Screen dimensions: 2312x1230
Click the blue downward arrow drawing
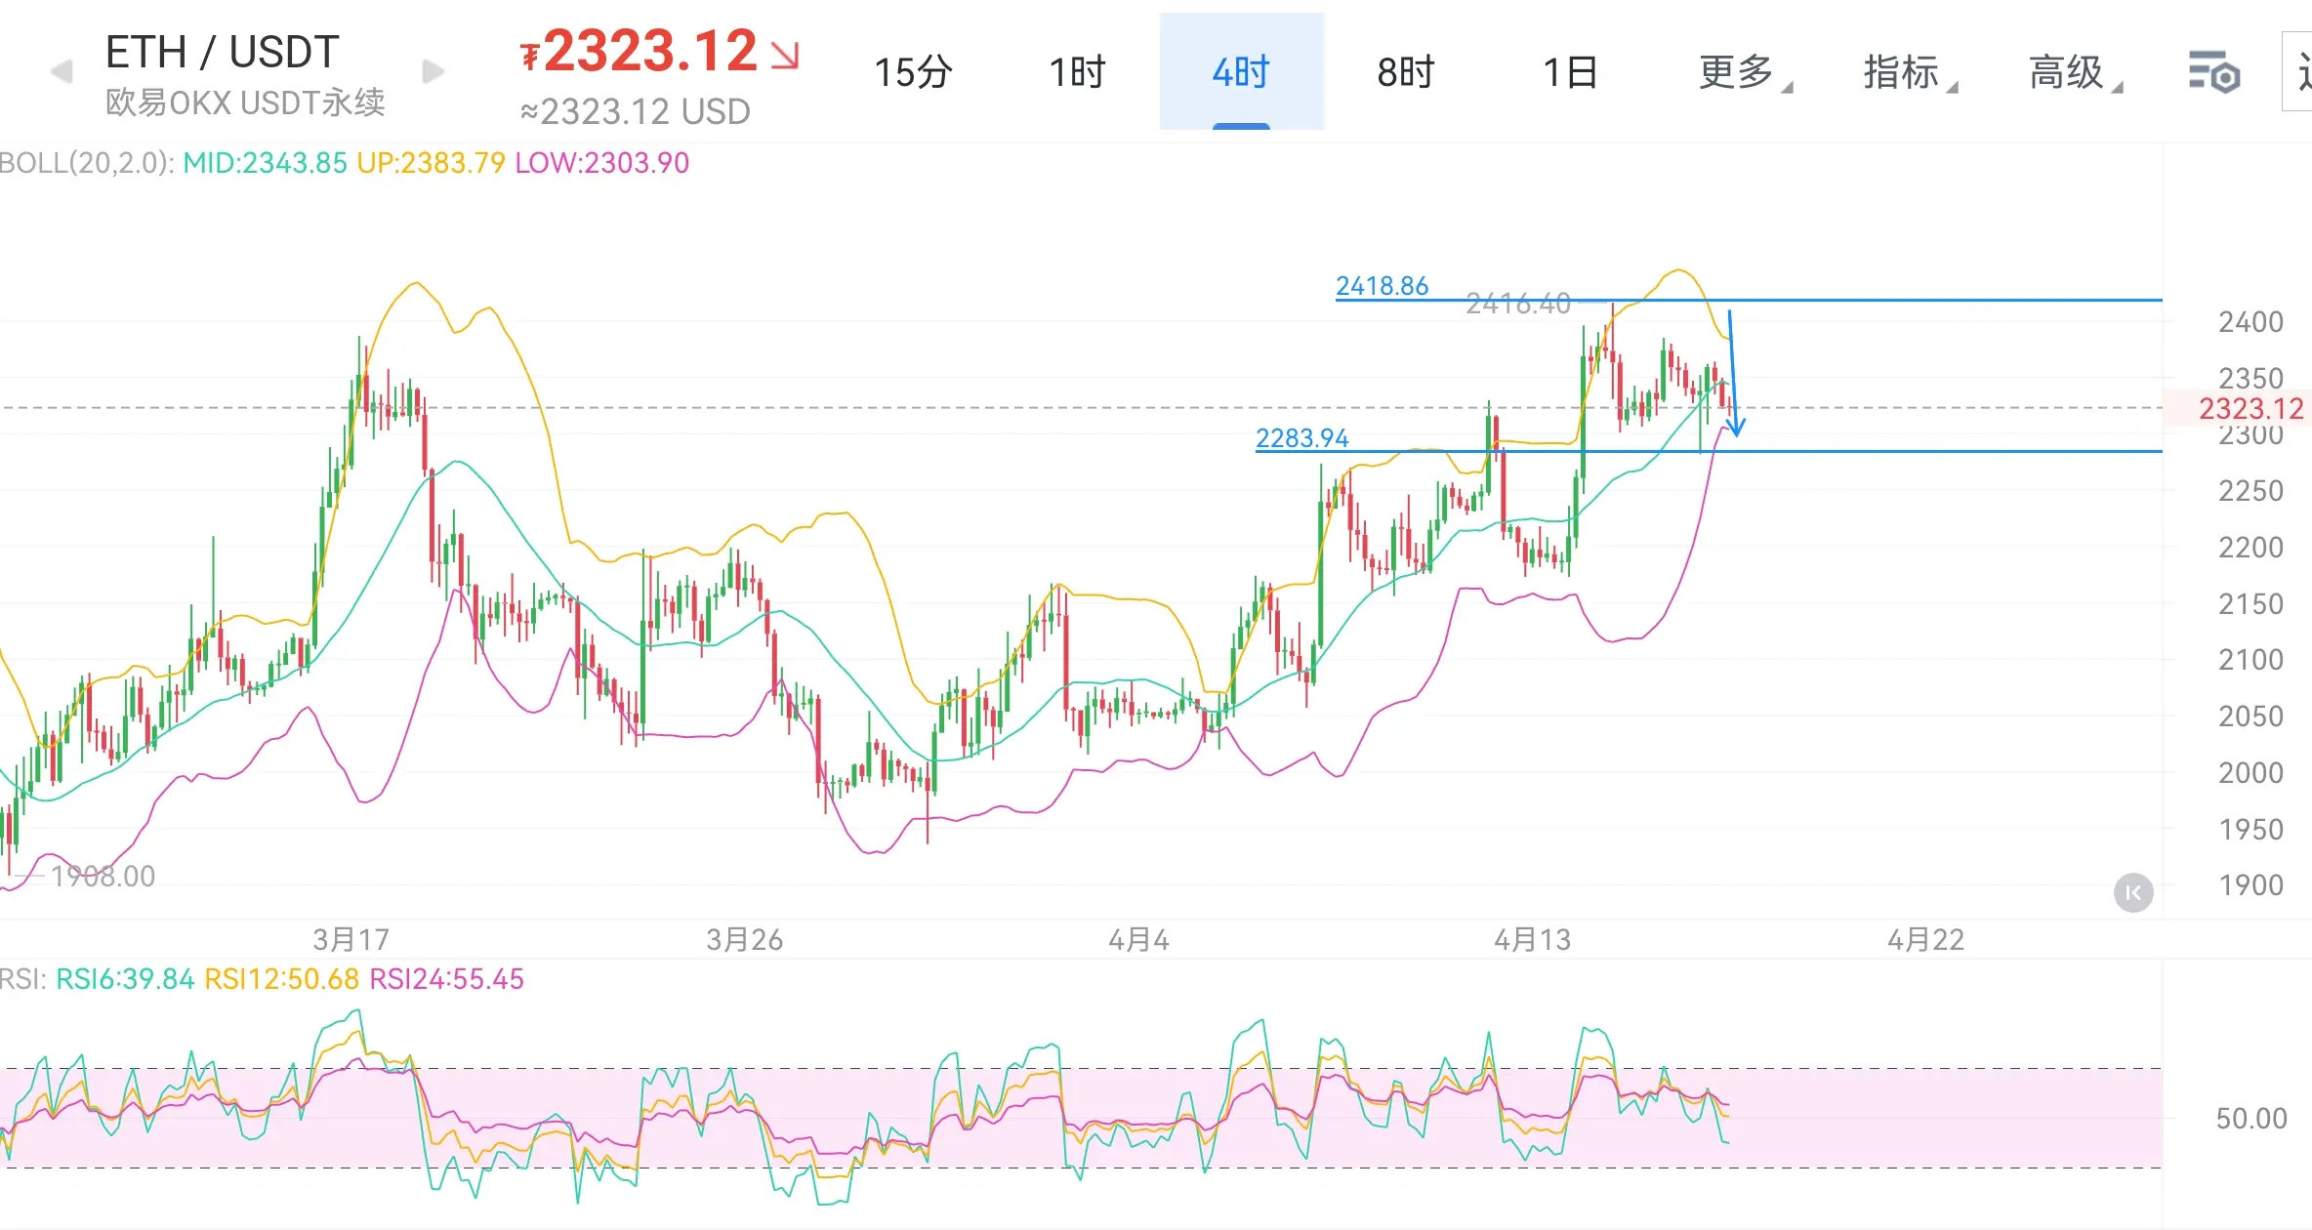coord(1733,371)
